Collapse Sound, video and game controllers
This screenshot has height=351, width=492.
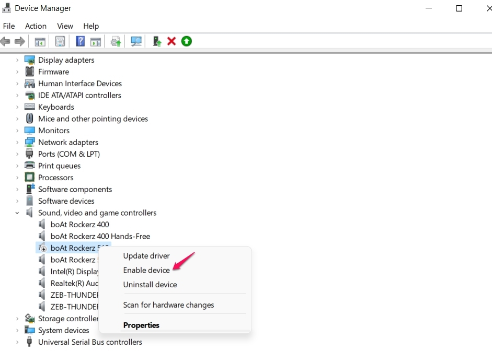coord(17,213)
